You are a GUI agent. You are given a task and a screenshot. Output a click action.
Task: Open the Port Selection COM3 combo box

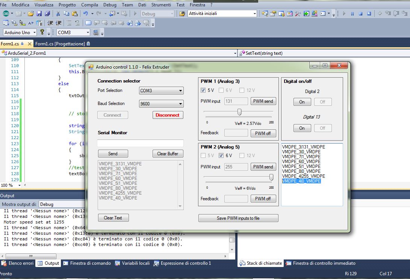161,91
